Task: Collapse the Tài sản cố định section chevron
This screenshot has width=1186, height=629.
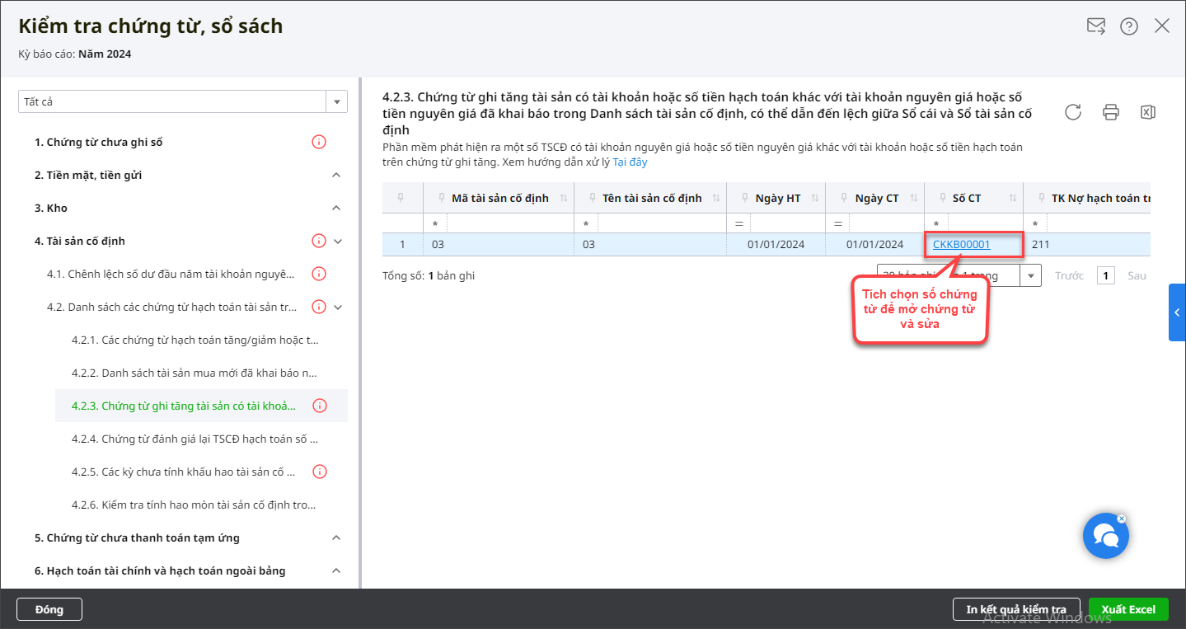Action: [x=338, y=241]
